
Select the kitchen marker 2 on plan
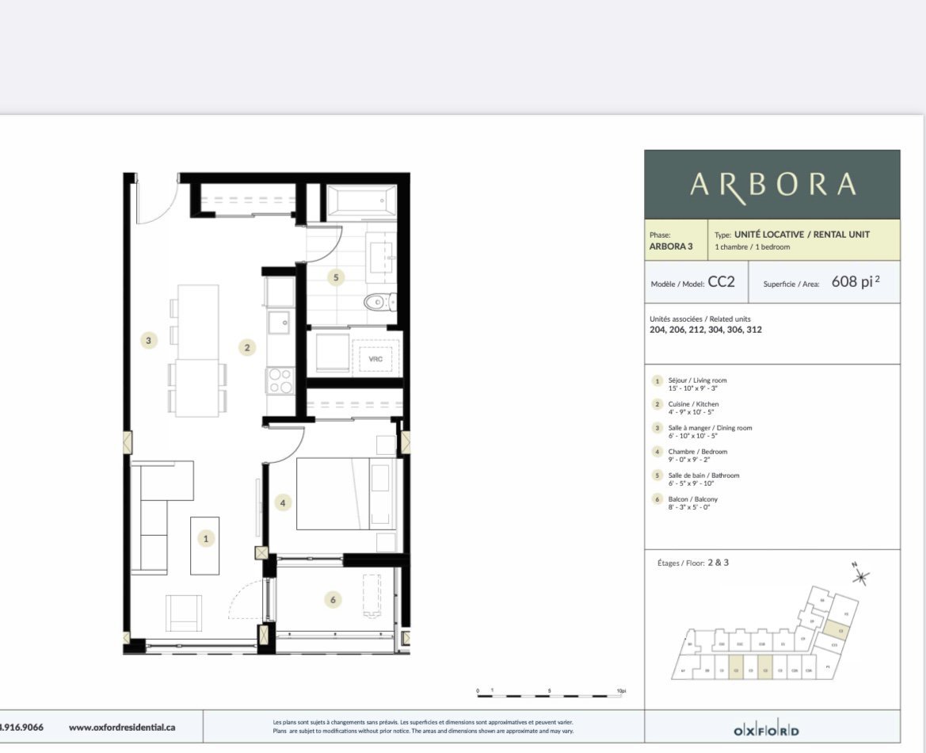[x=247, y=347]
